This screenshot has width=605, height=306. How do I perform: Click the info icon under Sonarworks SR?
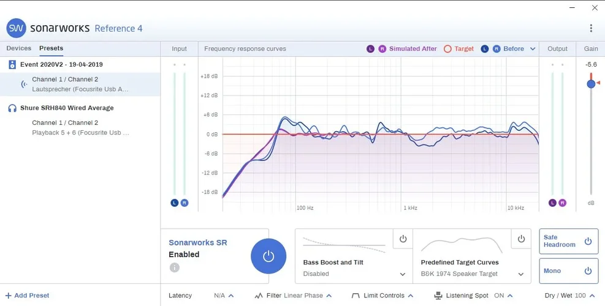point(174,267)
